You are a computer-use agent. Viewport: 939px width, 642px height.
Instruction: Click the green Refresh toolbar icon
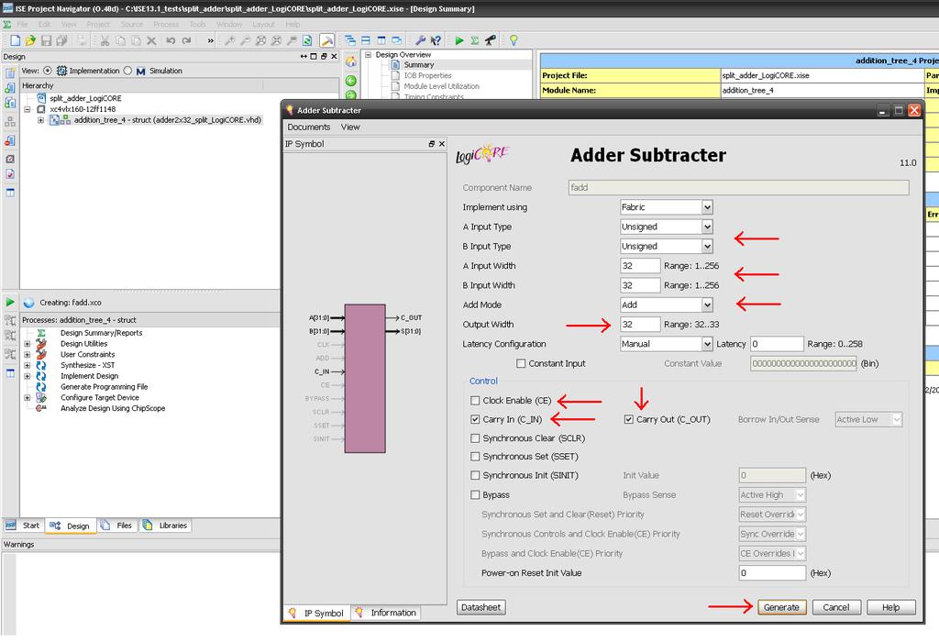tap(307, 40)
